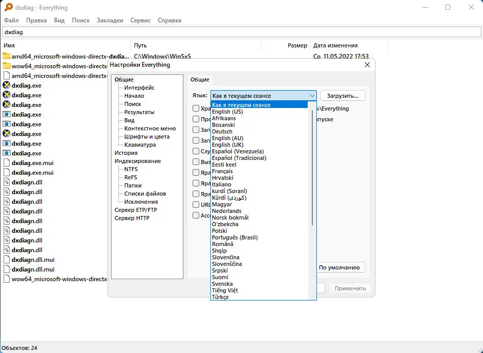Click the Everything magnifier icon in title bar
The height and width of the screenshot is (353, 483).
pos(9,7)
